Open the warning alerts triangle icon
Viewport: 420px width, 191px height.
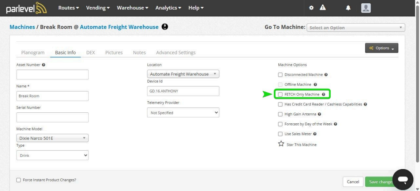[x=323, y=8]
